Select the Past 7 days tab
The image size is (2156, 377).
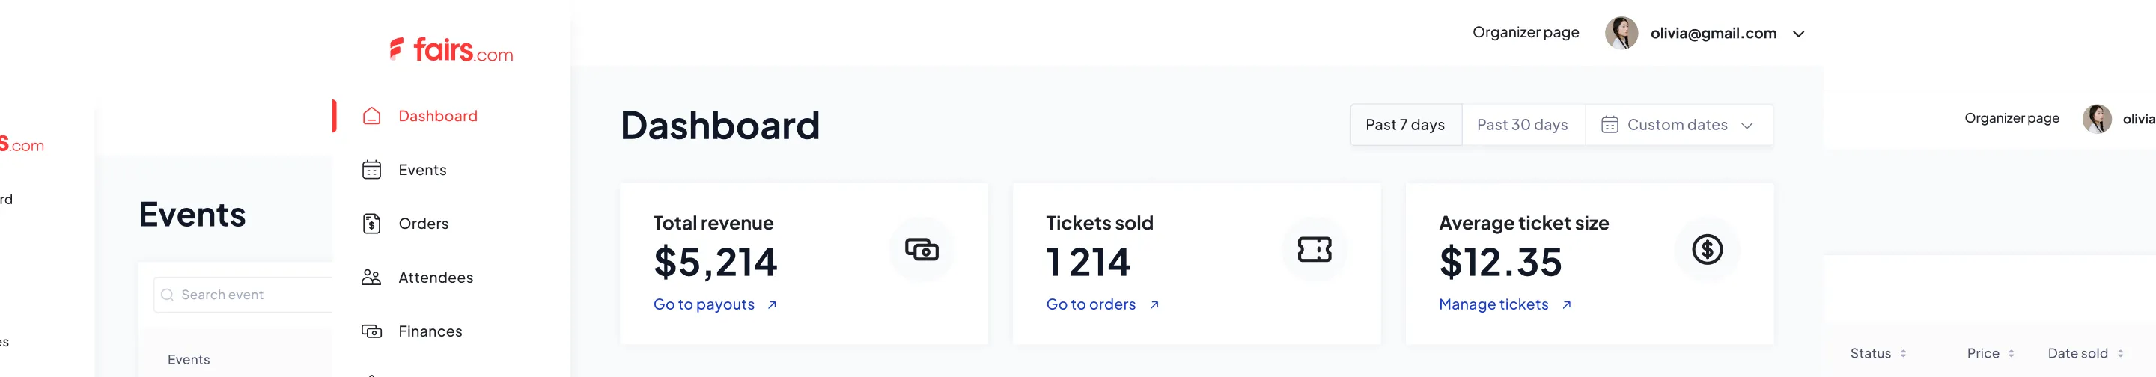tap(1405, 125)
